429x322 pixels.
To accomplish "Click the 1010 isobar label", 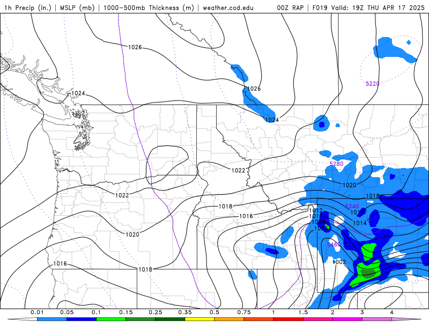I will point(316,216).
